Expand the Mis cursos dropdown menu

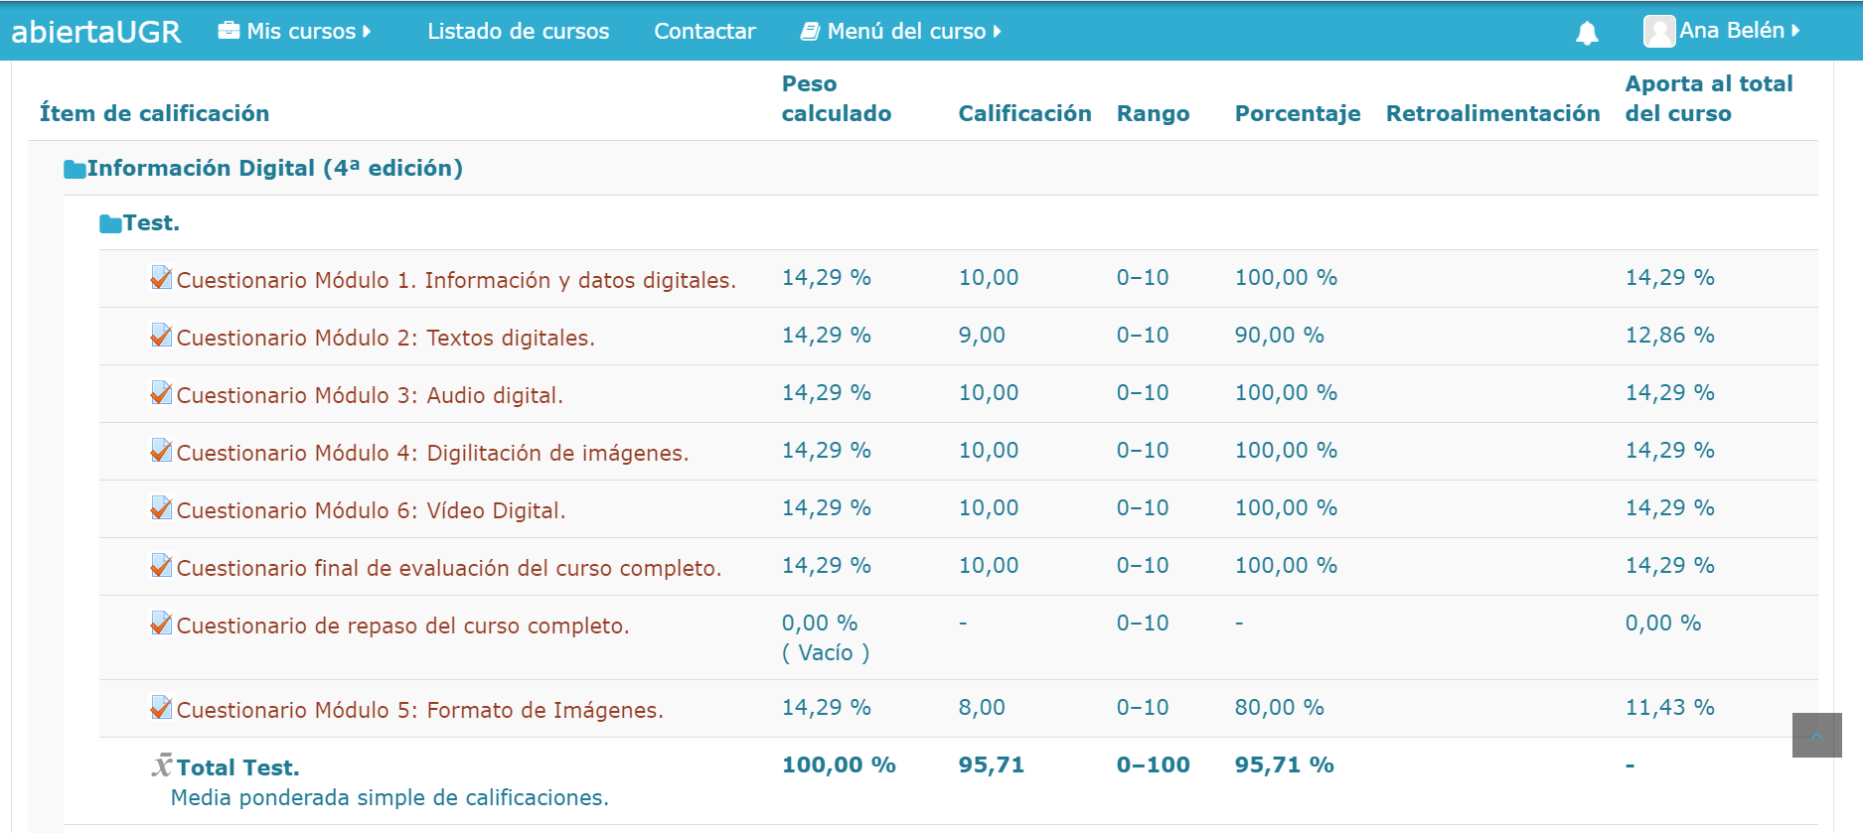[295, 32]
